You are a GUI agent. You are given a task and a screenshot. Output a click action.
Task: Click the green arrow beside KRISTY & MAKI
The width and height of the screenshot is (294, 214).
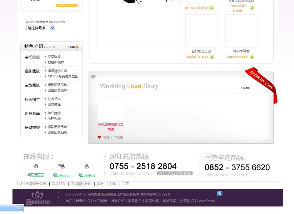tap(212, 8)
